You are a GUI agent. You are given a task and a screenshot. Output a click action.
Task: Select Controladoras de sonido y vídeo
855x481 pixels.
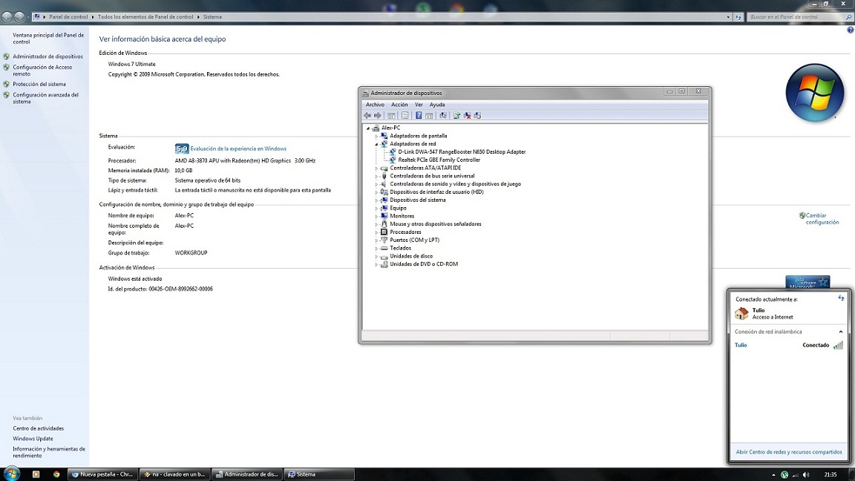pyautogui.click(x=455, y=184)
